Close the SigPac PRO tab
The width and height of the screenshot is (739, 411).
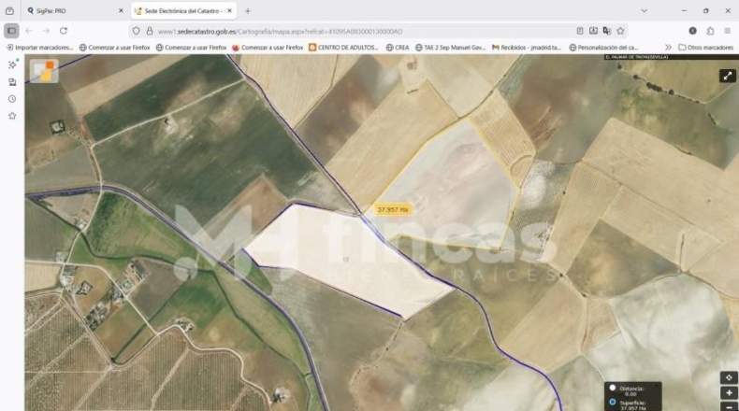coord(121,11)
